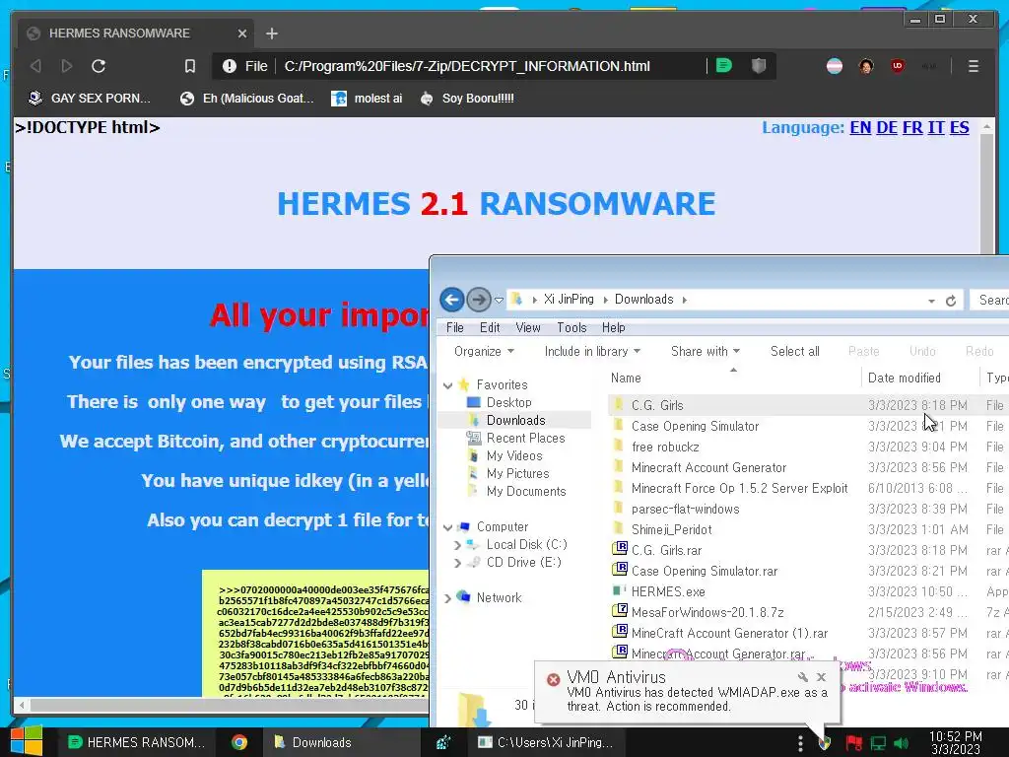Screen dimensions: 1009x757
Task: Click browser horizontal scrollbar left arrow
Action: pyautogui.click(x=22, y=706)
